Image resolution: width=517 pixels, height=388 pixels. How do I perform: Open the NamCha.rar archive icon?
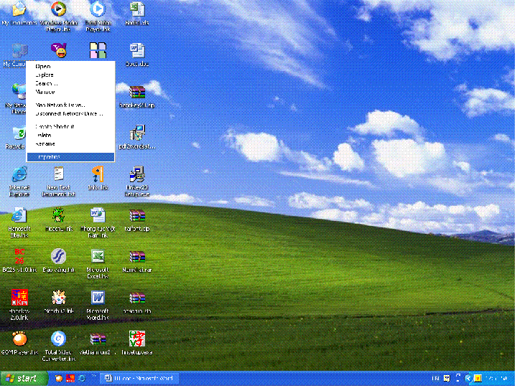pos(137,256)
